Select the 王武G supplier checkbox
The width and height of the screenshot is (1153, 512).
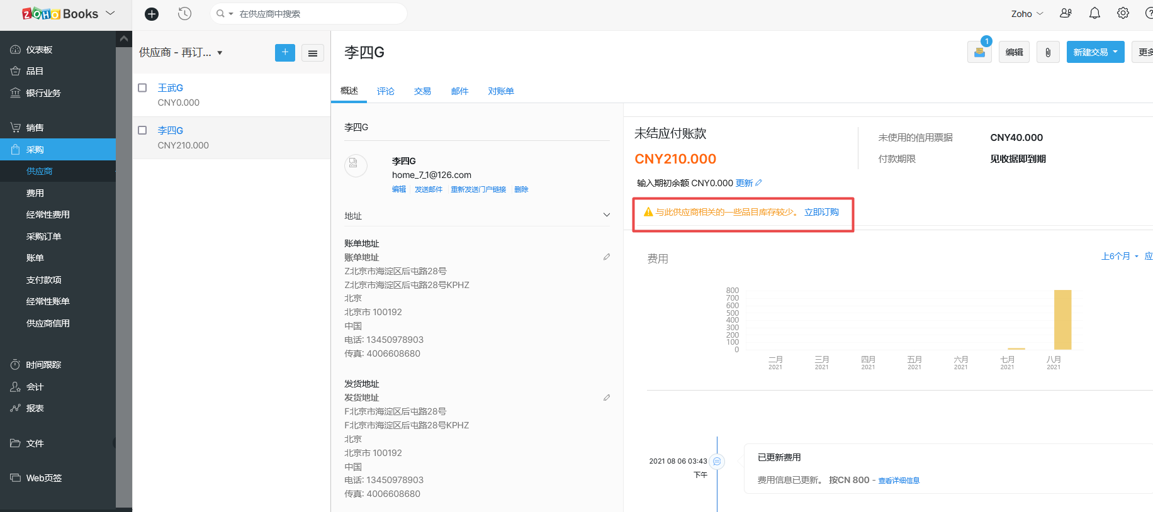[142, 88]
